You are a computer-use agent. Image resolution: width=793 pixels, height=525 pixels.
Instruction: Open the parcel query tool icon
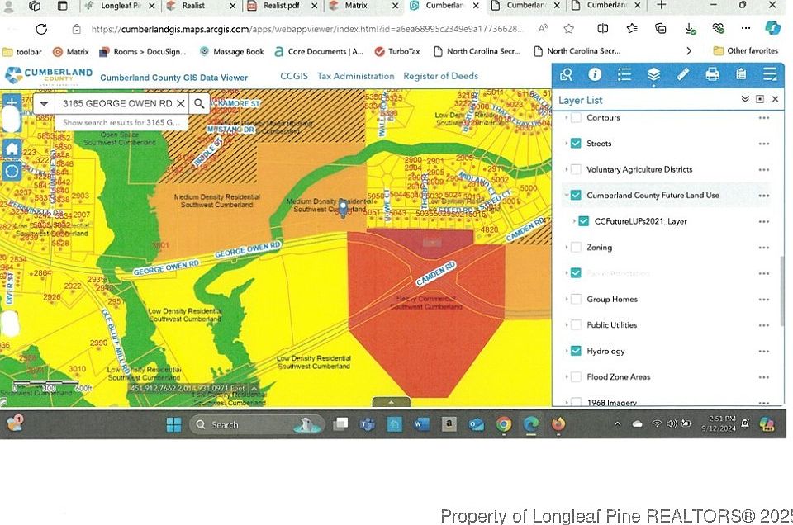pyautogui.click(x=566, y=75)
